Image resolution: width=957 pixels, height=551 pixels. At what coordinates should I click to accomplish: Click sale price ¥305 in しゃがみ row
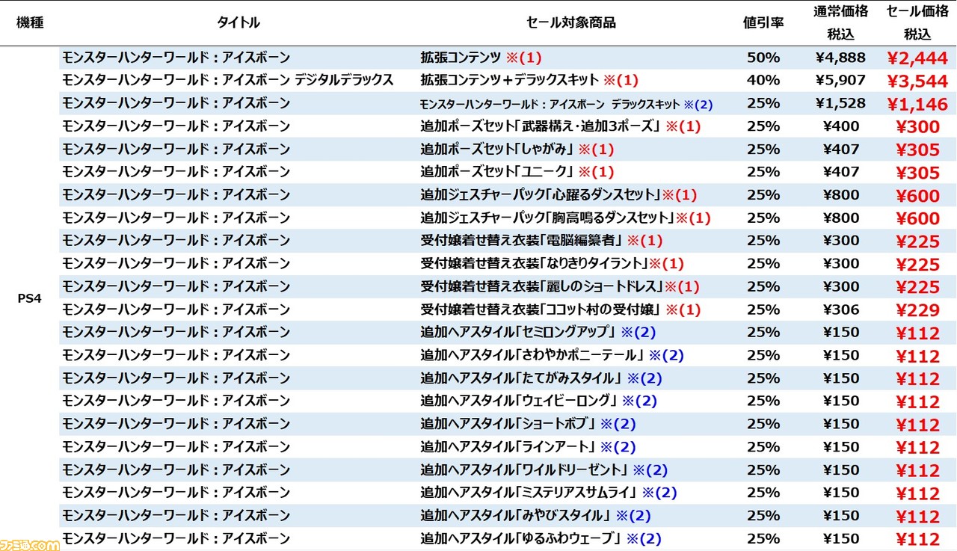[917, 150]
